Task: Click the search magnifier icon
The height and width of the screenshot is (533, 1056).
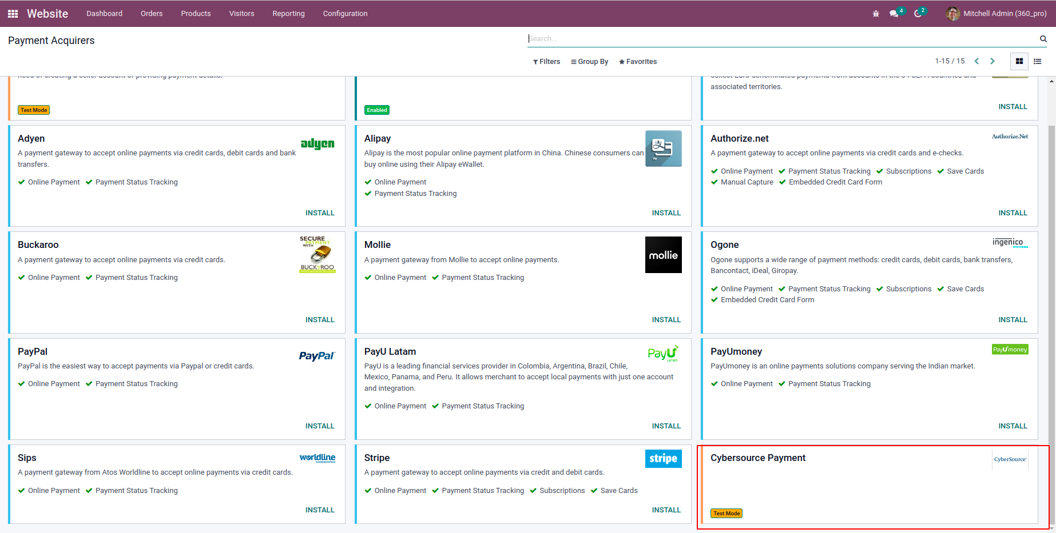Action: coord(1043,39)
